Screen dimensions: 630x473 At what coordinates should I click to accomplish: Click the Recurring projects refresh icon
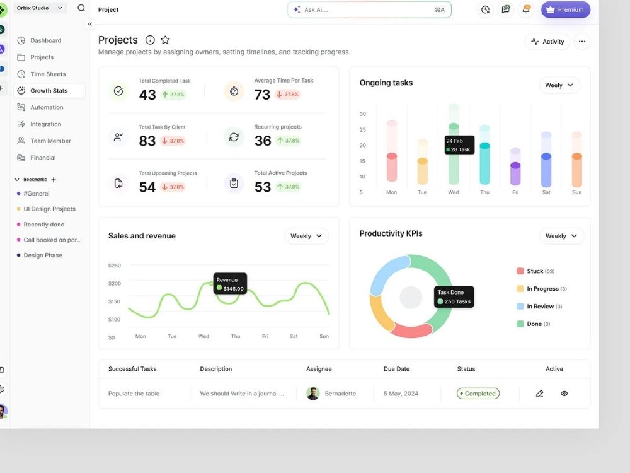(x=234, y=137)
